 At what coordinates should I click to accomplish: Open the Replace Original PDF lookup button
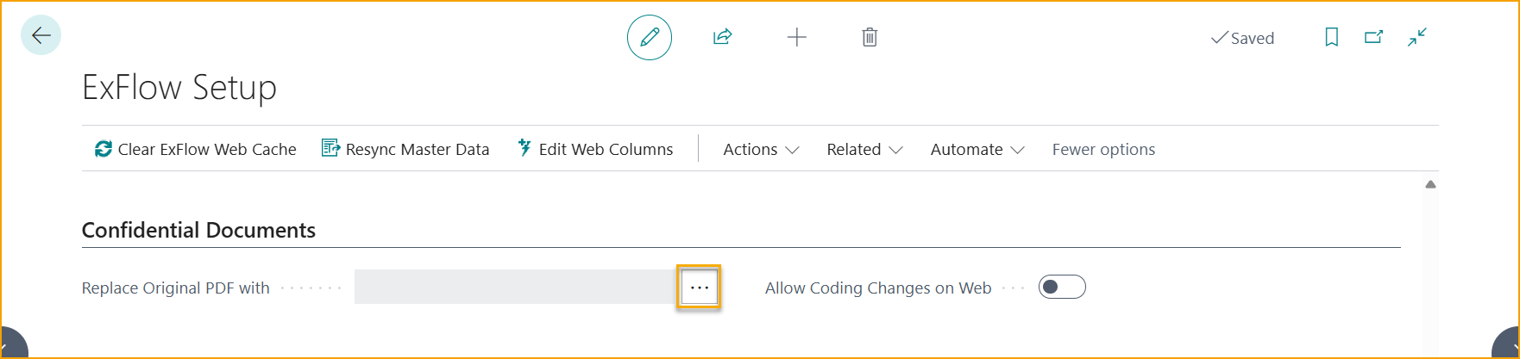(699, 288)
